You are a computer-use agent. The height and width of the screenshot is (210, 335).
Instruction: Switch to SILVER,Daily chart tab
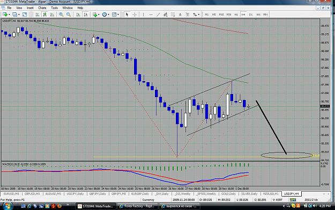point(249,194)
